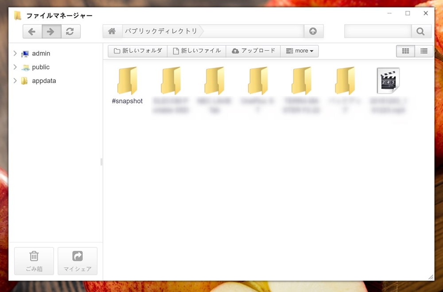Click the forward navigation arrow
The width and height of the screenshot is (443, 292).
tap(51, 31)
